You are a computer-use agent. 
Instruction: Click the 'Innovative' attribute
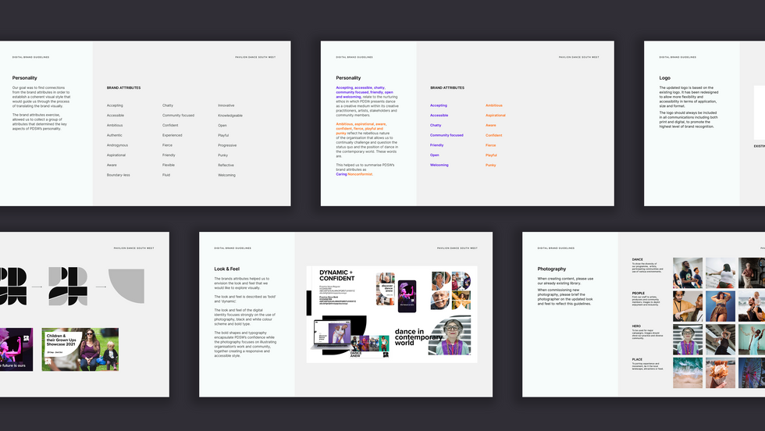coord(226,105)
